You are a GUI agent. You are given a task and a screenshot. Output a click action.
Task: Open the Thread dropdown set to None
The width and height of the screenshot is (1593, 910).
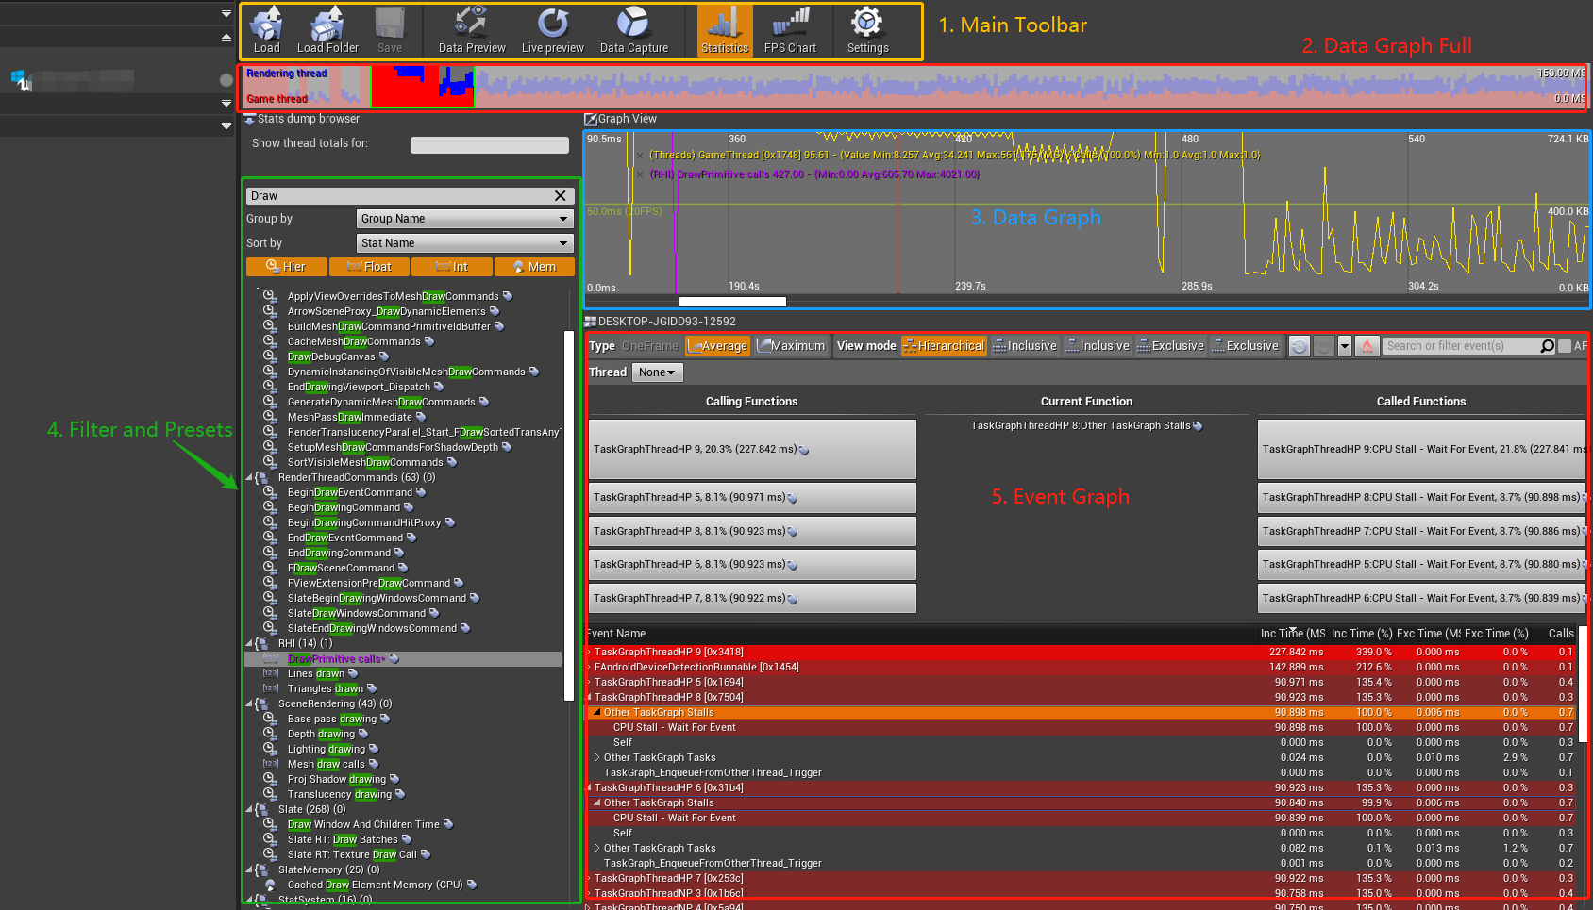[x=657, y=372]
